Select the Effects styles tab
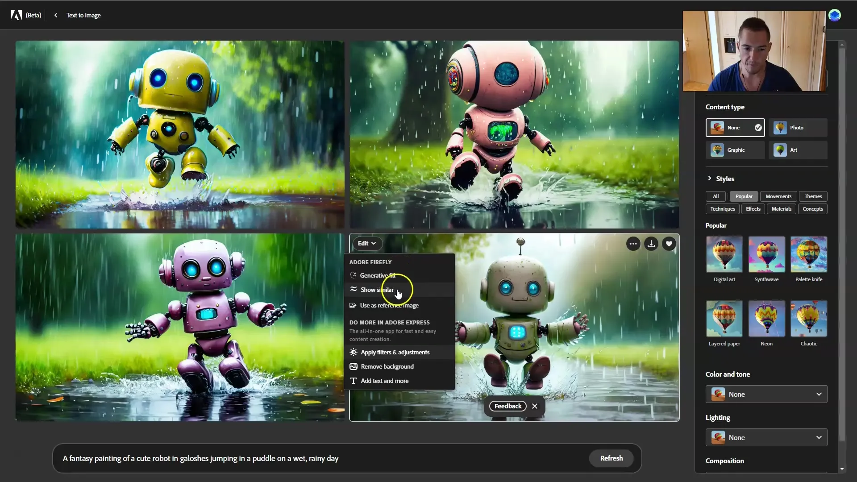Image resolution: width=857 pixels, height=482 pixels. (x=753, y=208)
